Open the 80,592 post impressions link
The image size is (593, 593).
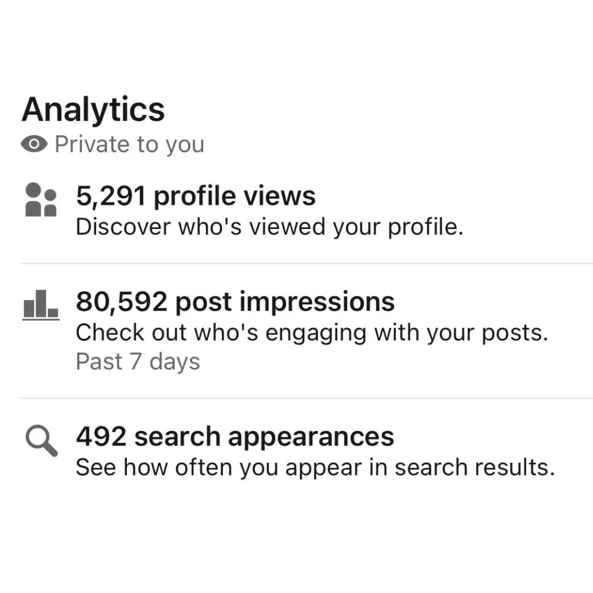pyautogui.click(x=235, y=302)
